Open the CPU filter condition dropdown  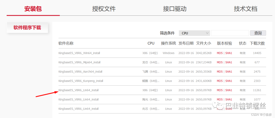(x=194, y=33)
